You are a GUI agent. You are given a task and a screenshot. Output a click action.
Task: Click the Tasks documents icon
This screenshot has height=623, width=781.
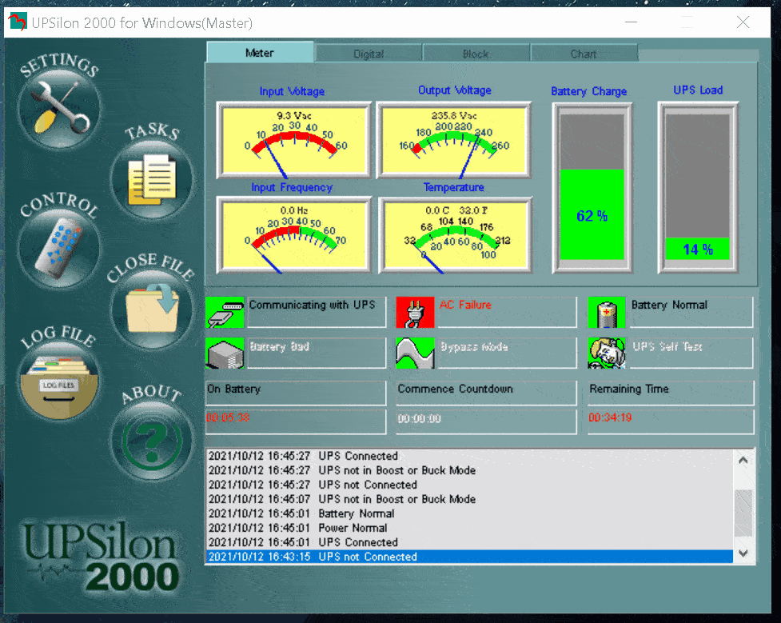point(152,177)
